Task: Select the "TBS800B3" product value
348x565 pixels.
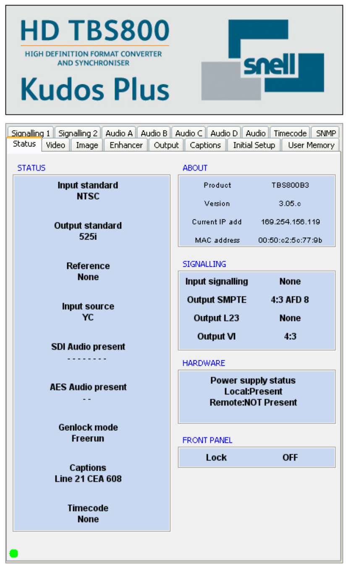Action: coord(290,185)
